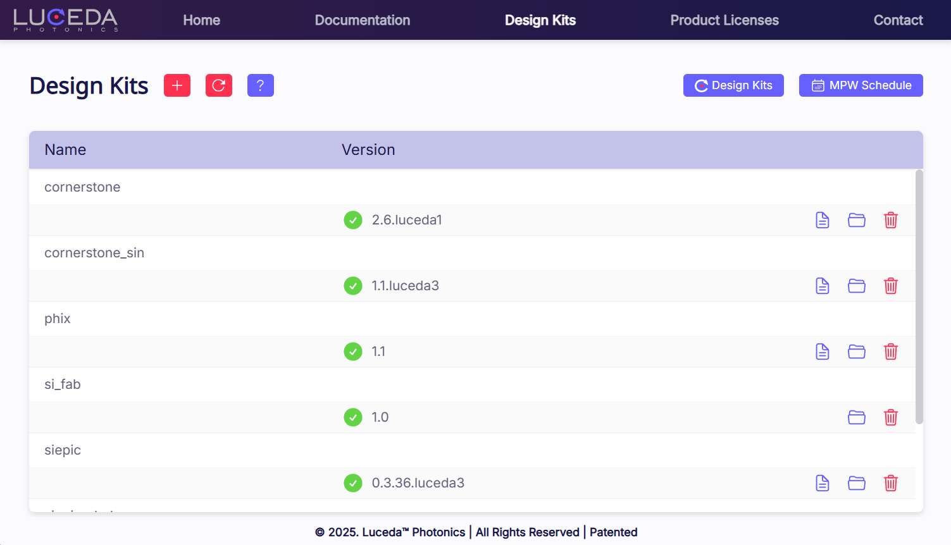The image size is (951, 545).
Task: Select the siepic kit name row
Action: coord(63,450)
